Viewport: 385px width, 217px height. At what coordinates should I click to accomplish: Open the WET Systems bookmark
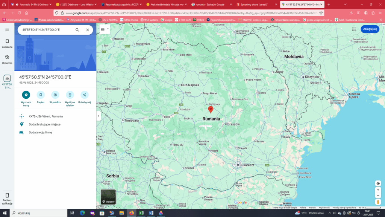point(149,20)
